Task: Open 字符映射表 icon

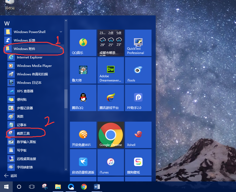Action: (11, 167)
